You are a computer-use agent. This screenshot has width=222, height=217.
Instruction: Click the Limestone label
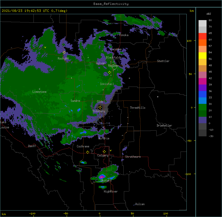tap(39, 92)
